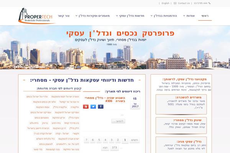Open the article השבוע שהיה נדל"ן מסחרי #306
The image size is (230, 153).
pos(105,99)
